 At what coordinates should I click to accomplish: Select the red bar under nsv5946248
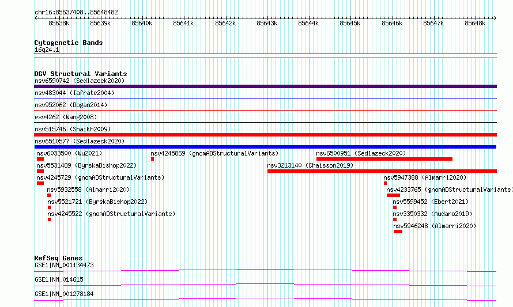(398, 232)
